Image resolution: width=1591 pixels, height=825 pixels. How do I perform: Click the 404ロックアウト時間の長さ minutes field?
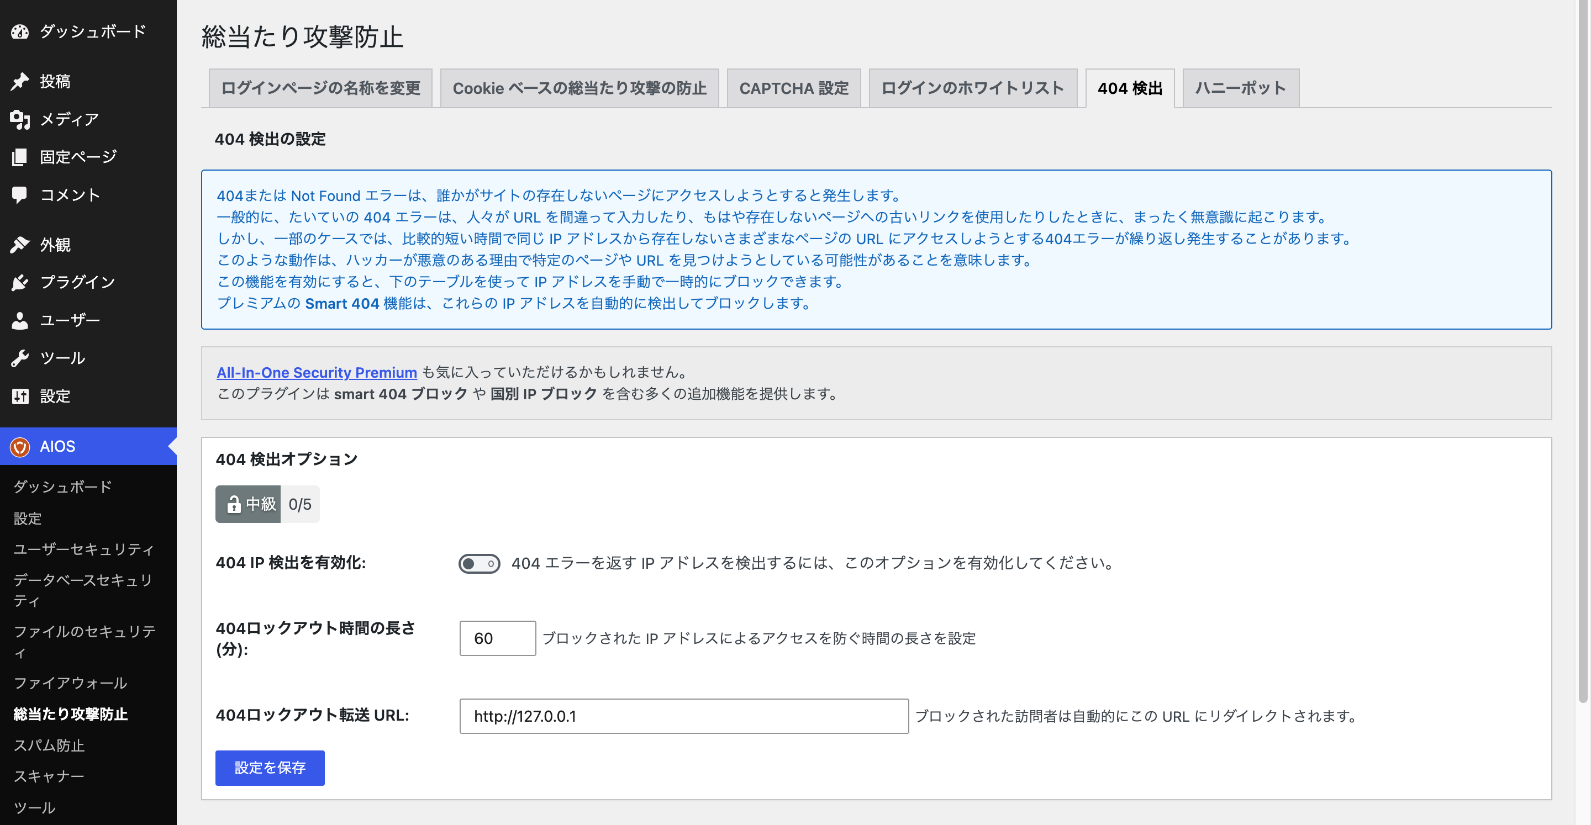498,638
